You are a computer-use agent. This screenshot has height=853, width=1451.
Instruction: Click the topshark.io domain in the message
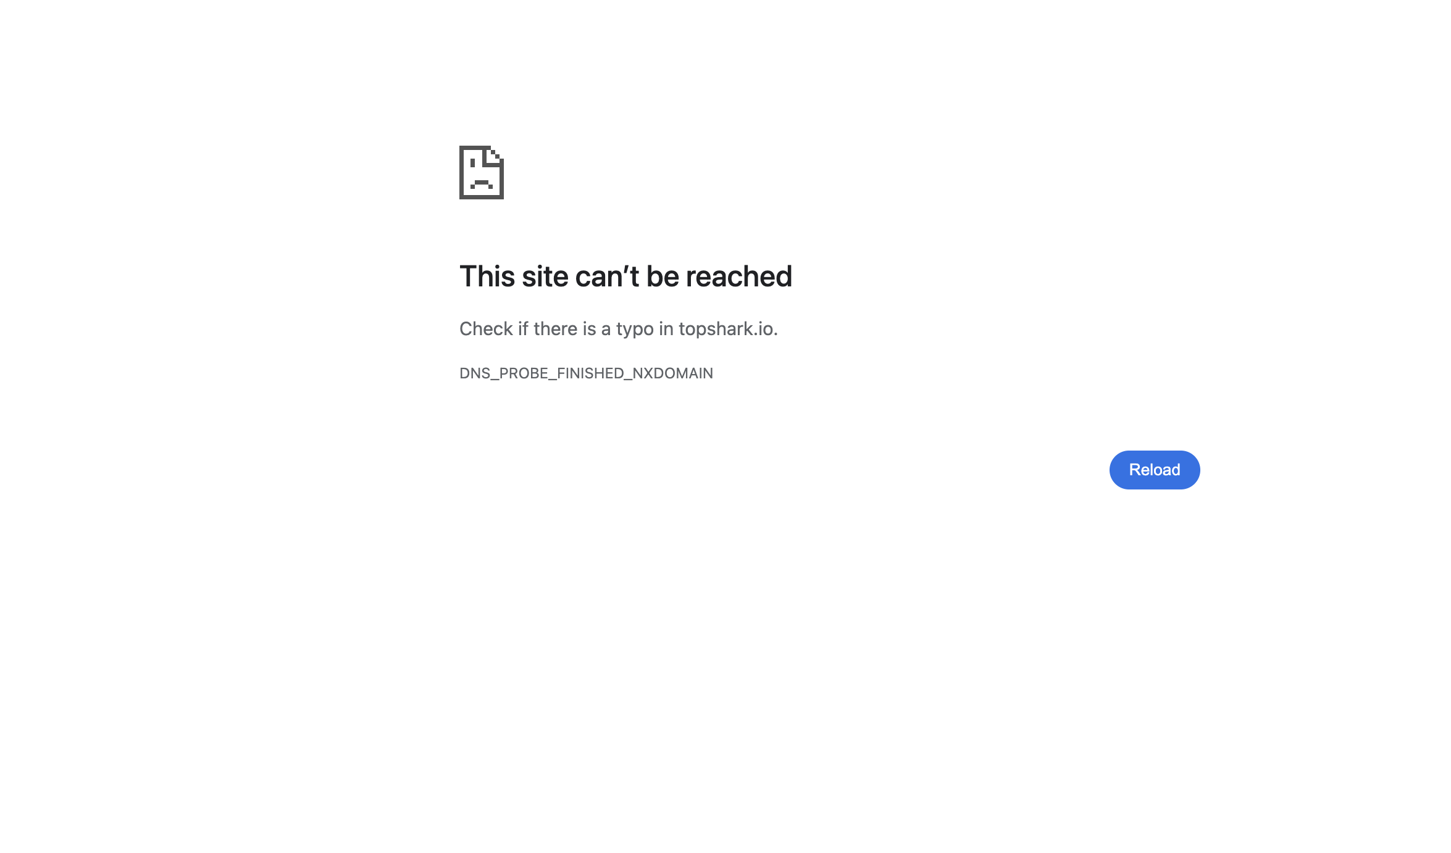point(725,329)
